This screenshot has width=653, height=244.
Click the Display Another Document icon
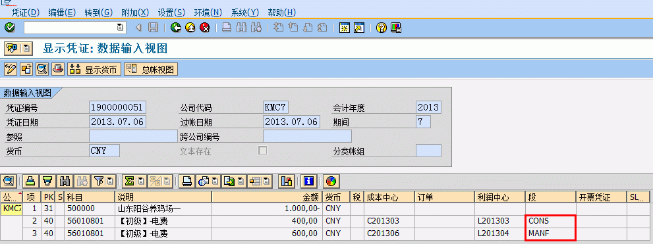tap(26, 69)
